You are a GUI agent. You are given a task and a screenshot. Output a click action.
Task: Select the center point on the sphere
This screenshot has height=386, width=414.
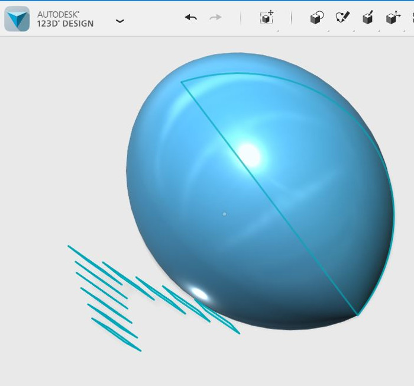coord(225,214)
